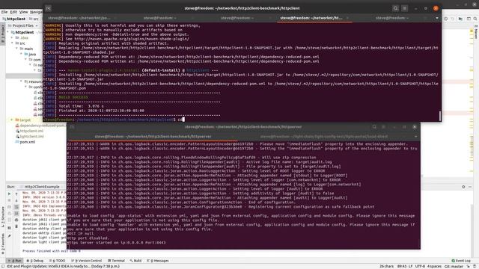Screen dimensions: 479x269
Task: Collapse java folder in project tree
Action: point(22,55)
